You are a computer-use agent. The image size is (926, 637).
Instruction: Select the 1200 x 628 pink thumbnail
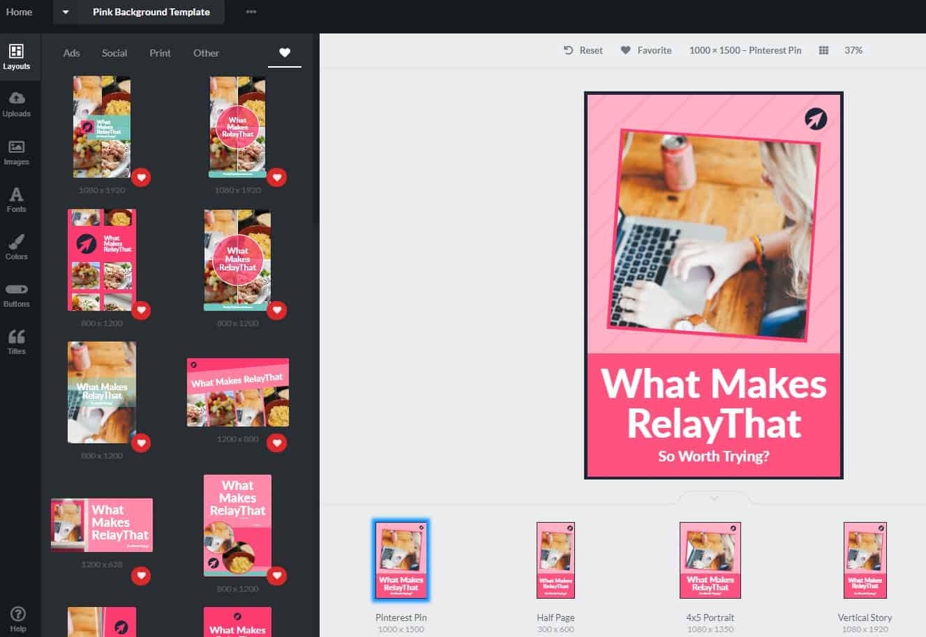click(x=102, y=525)
